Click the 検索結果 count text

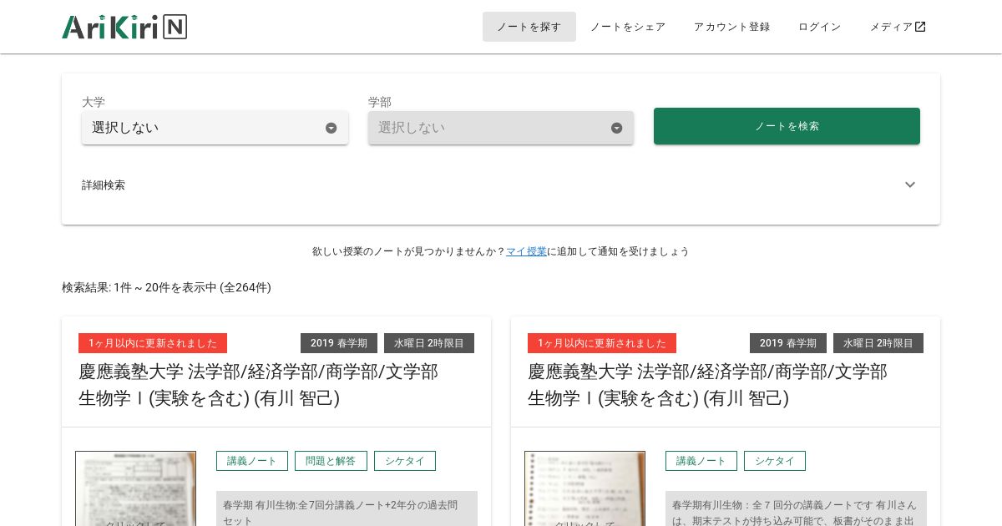[166, 287]
